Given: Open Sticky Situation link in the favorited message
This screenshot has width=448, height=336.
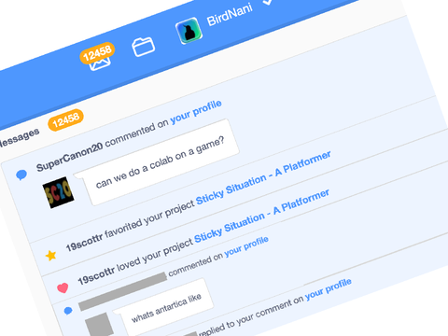Looking at the screenshot, I should pos(263,178).
